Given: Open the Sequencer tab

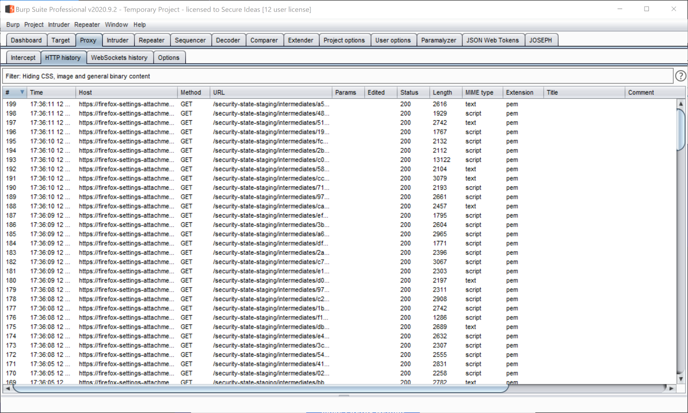Looking at the screenshot, I should click(190, 40).
